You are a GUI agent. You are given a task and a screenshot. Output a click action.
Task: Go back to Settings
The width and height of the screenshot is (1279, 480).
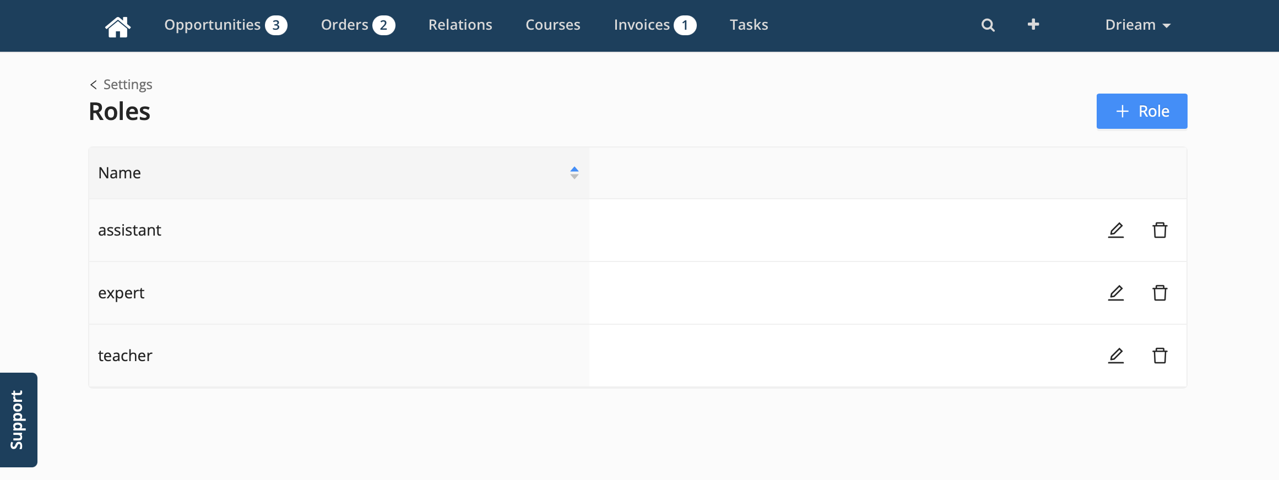121,84
